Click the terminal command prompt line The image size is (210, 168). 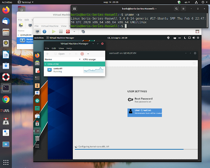(x=98, y=26)
